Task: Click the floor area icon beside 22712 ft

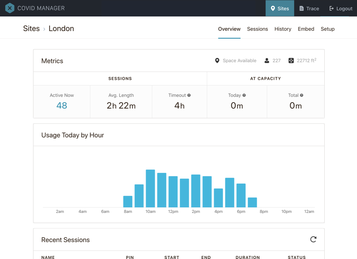Action: [x=291, y=61]
